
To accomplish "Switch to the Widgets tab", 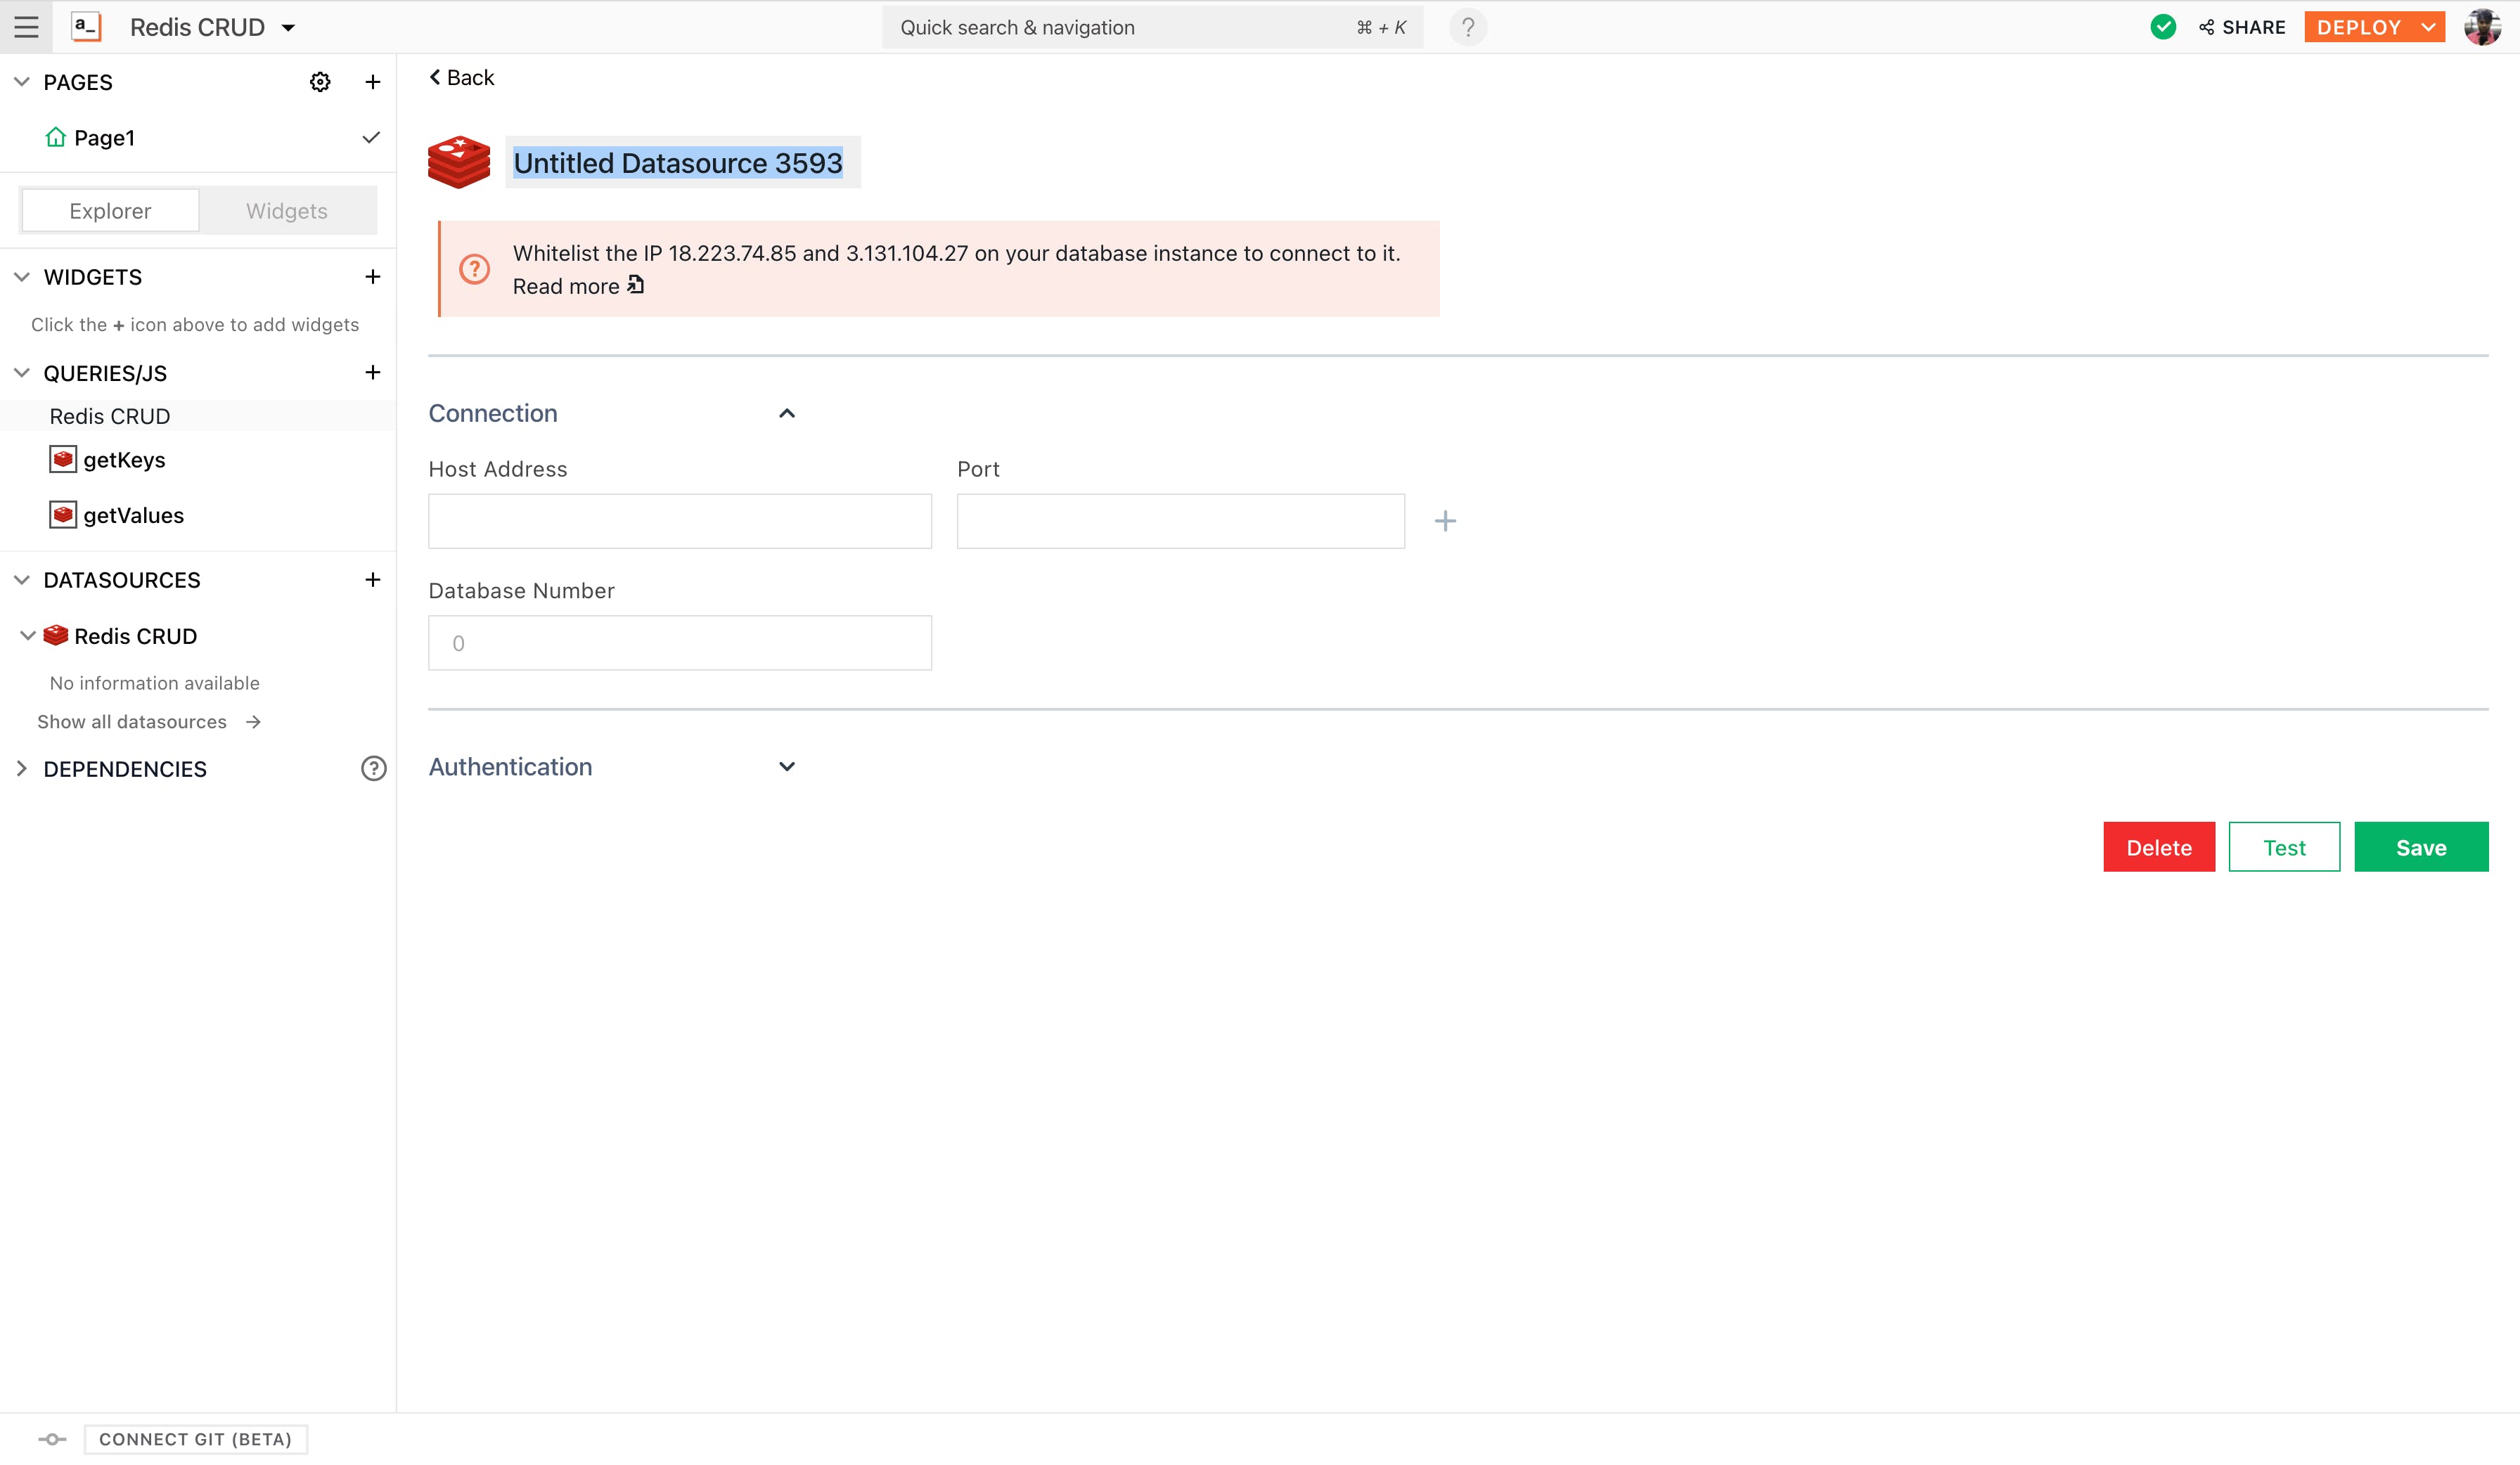I will (x=286, y=211).
